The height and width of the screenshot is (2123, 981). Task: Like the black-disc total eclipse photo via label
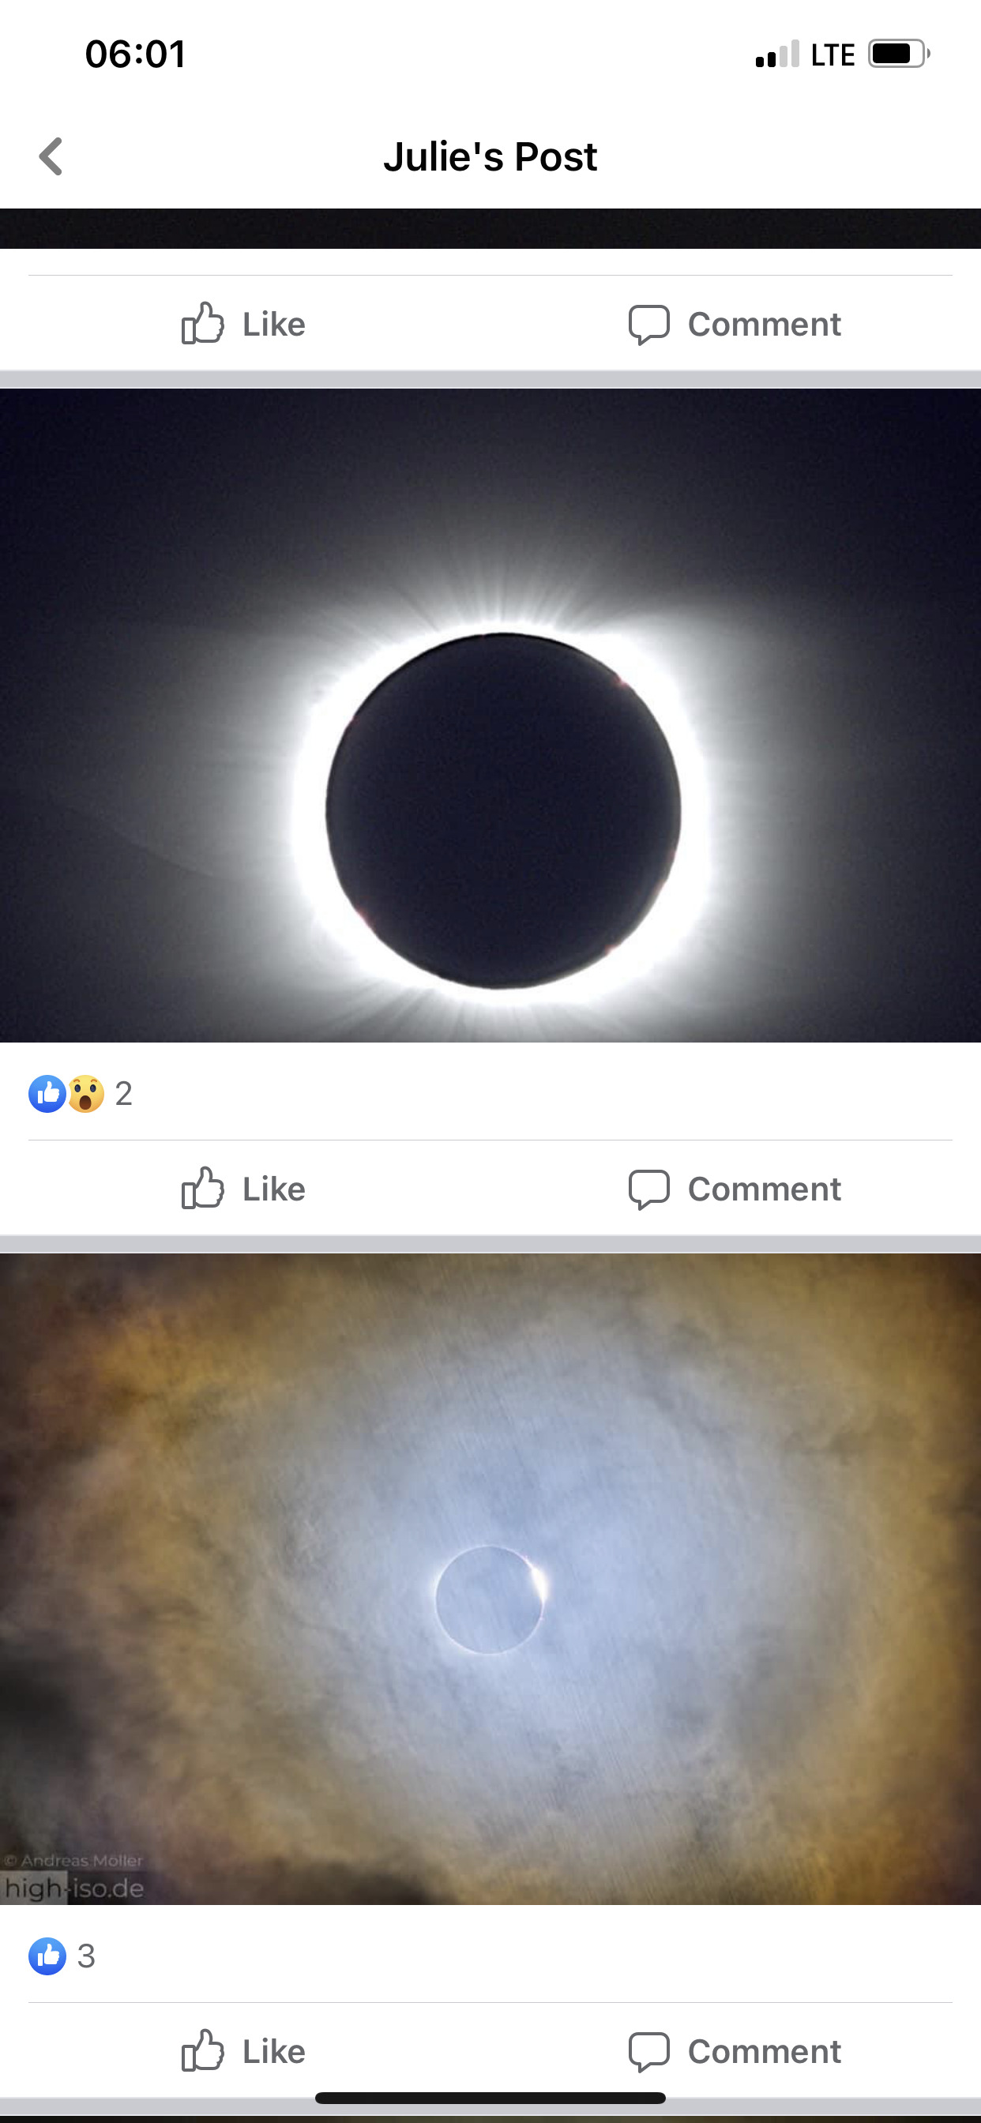coord(274,1189)
